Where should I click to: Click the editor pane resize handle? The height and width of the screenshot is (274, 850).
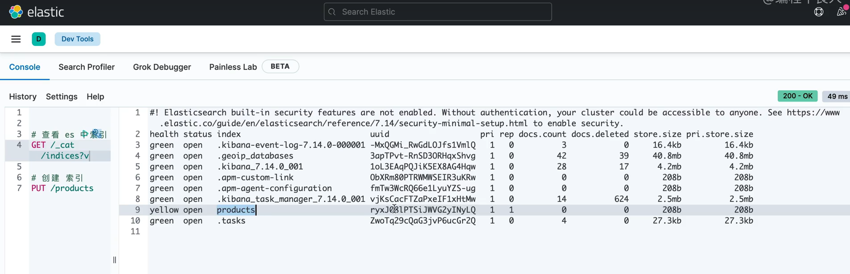(x=114, y=260)
